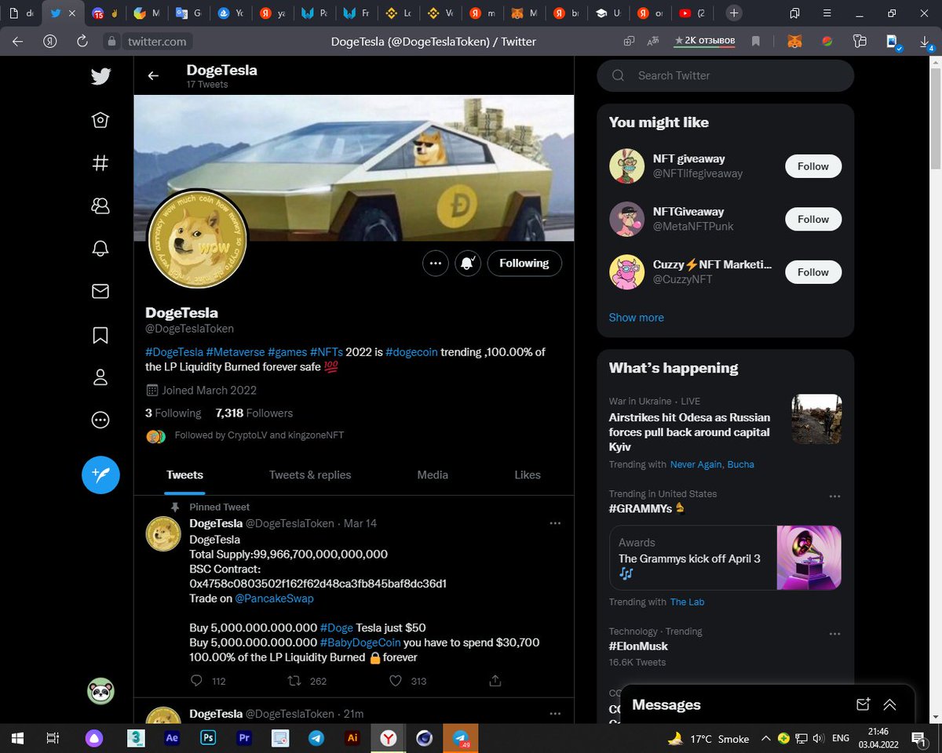This screenshot has width=942, height=753.
Task: Open Windows Start menu
Action: (17, 738)
